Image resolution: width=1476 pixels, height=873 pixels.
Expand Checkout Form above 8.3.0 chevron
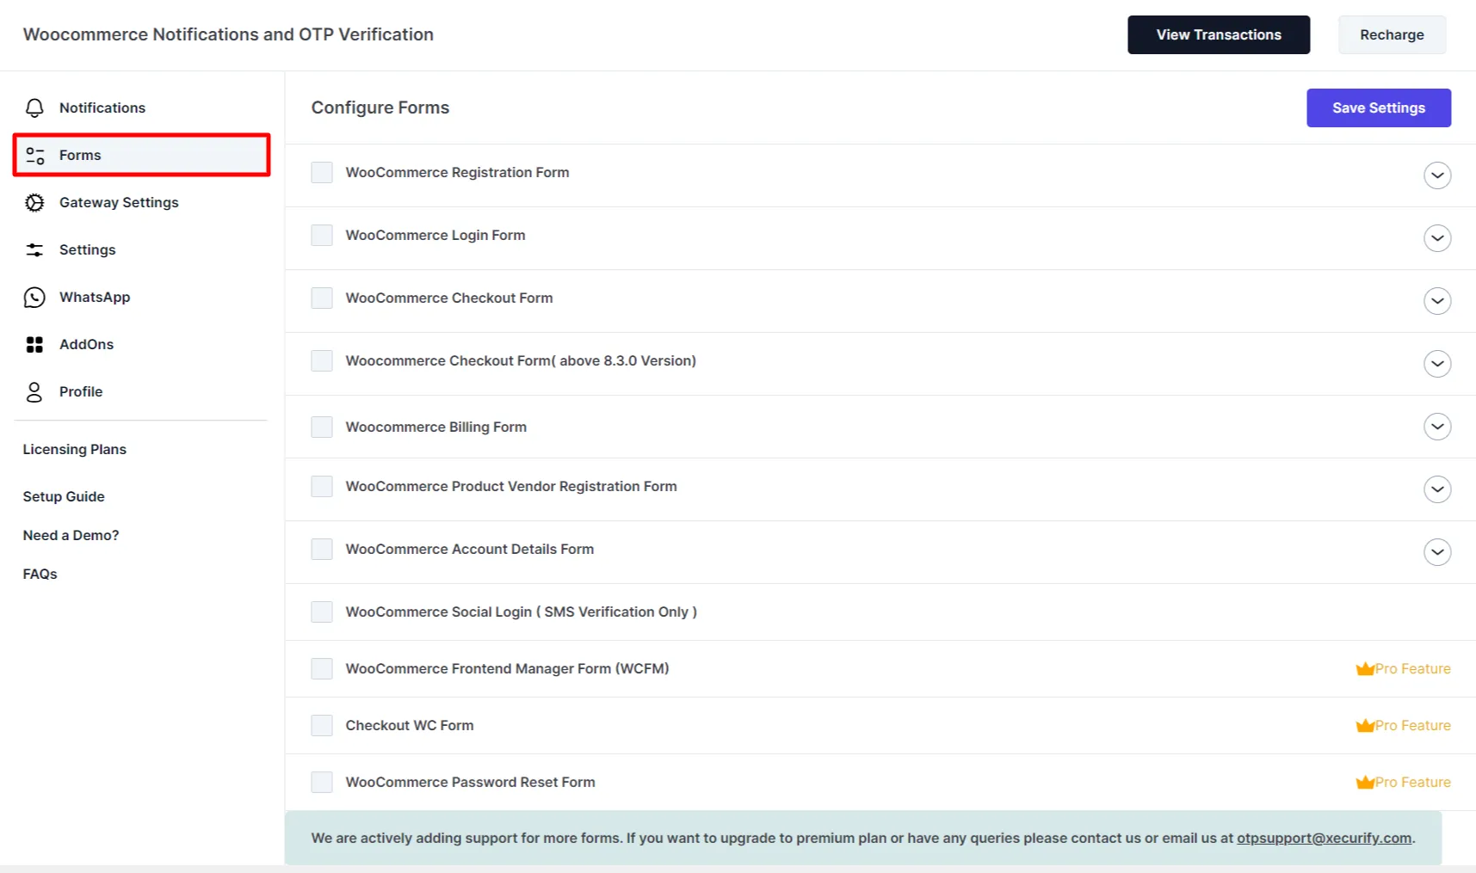click(x=1437, y=363)
